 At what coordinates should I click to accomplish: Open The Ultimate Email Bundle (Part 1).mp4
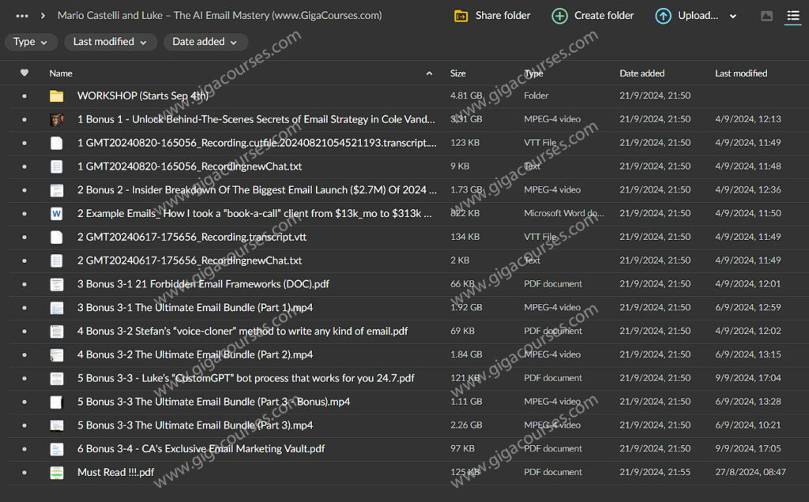coord(194,308)
